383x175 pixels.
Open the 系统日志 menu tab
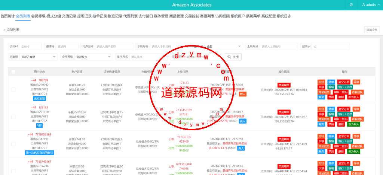click(284, 16)
